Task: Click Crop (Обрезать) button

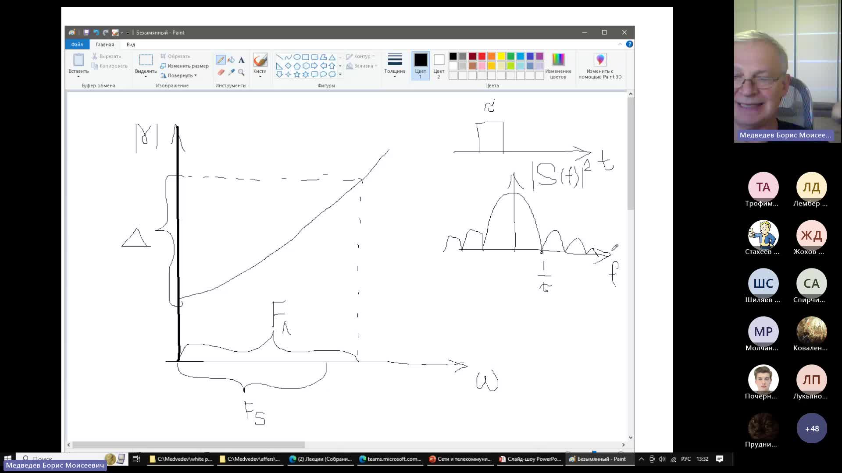Action: click(175, 56)
